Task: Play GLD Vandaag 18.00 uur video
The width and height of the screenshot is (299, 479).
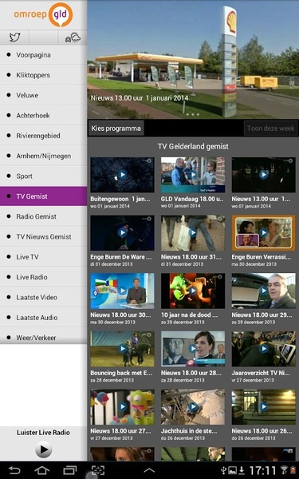Action: coord(193,175)
